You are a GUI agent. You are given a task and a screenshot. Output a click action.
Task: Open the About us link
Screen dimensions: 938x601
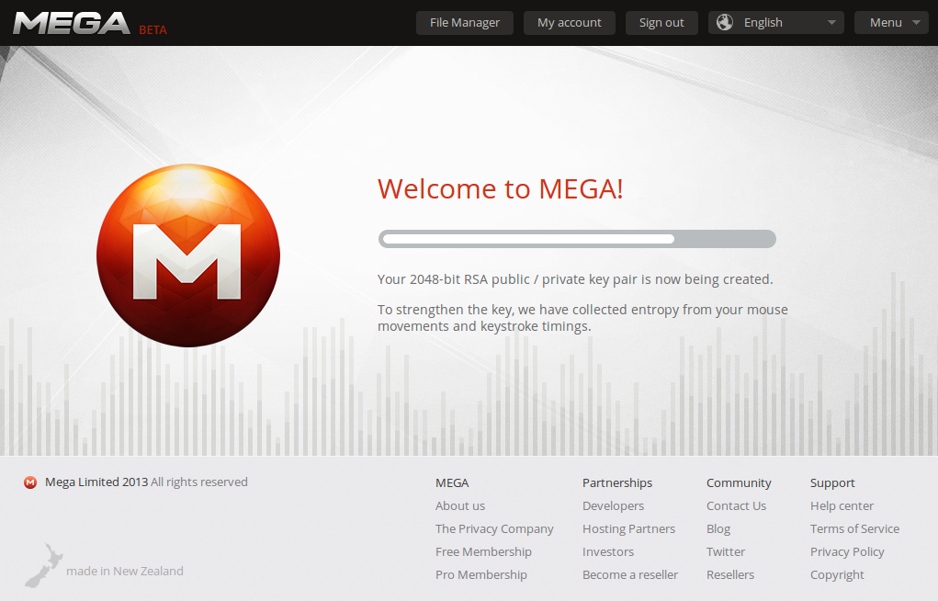tap(460, 505)
